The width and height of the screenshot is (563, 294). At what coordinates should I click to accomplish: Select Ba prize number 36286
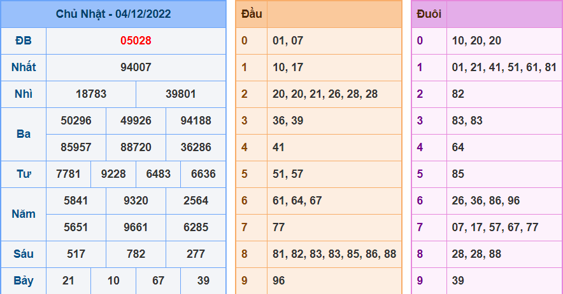coord(196,147)
